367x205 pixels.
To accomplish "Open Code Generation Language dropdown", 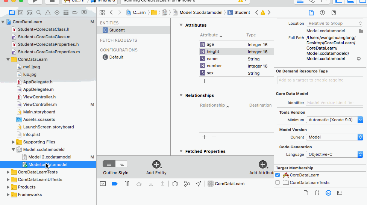I will [x=334, y=155].
